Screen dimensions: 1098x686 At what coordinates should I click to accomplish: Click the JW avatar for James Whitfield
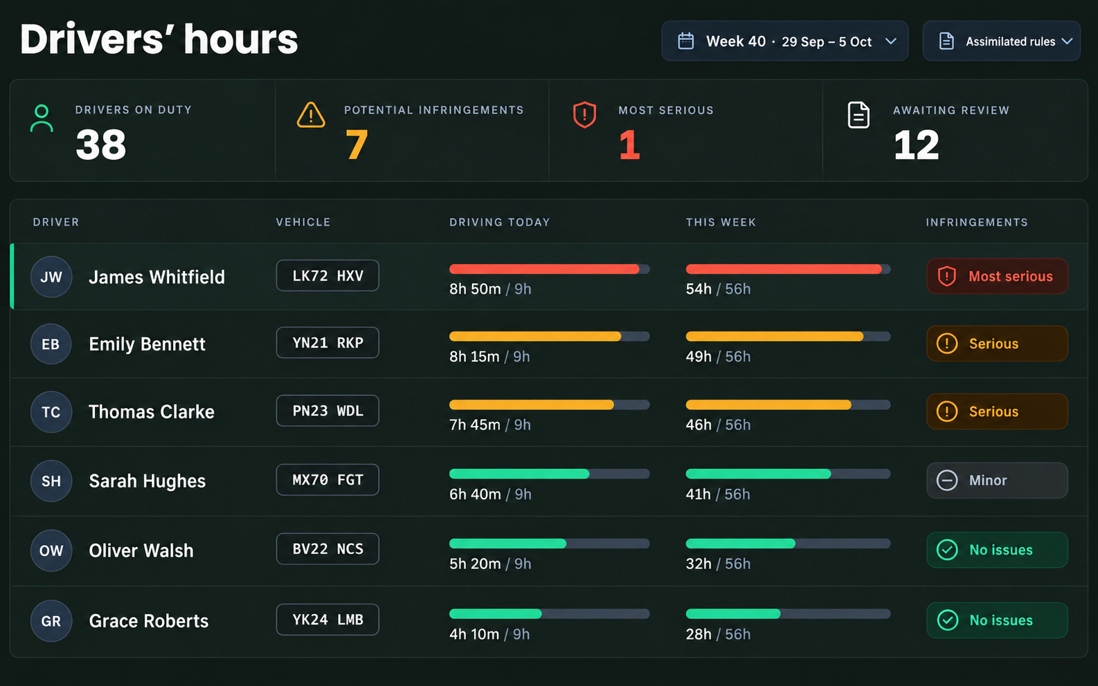pos(51,277)
